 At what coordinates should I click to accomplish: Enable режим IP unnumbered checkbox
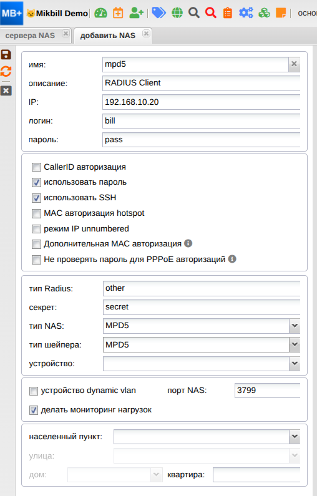pyautogui.click(x=36, y=229)
